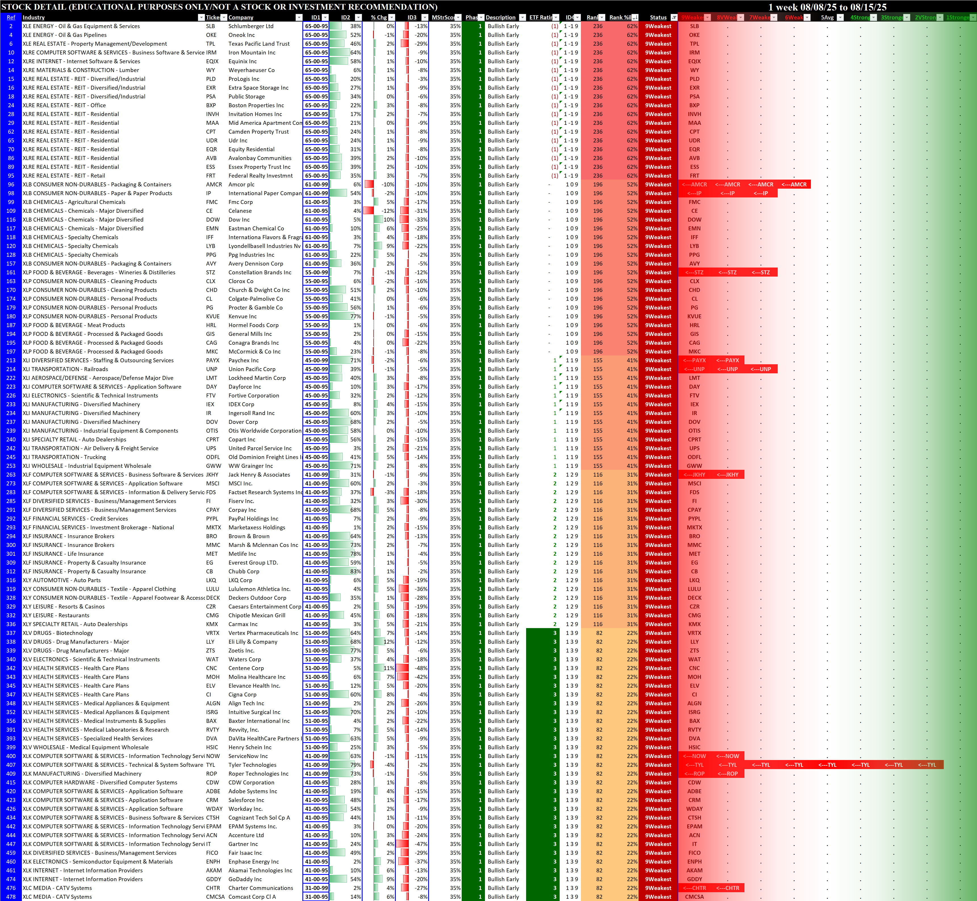Select the STOCK DETAIL title cell

pyautogui.click(x=219, y=7)
